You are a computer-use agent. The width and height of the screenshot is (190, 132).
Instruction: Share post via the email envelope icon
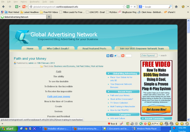pos(119,56)
